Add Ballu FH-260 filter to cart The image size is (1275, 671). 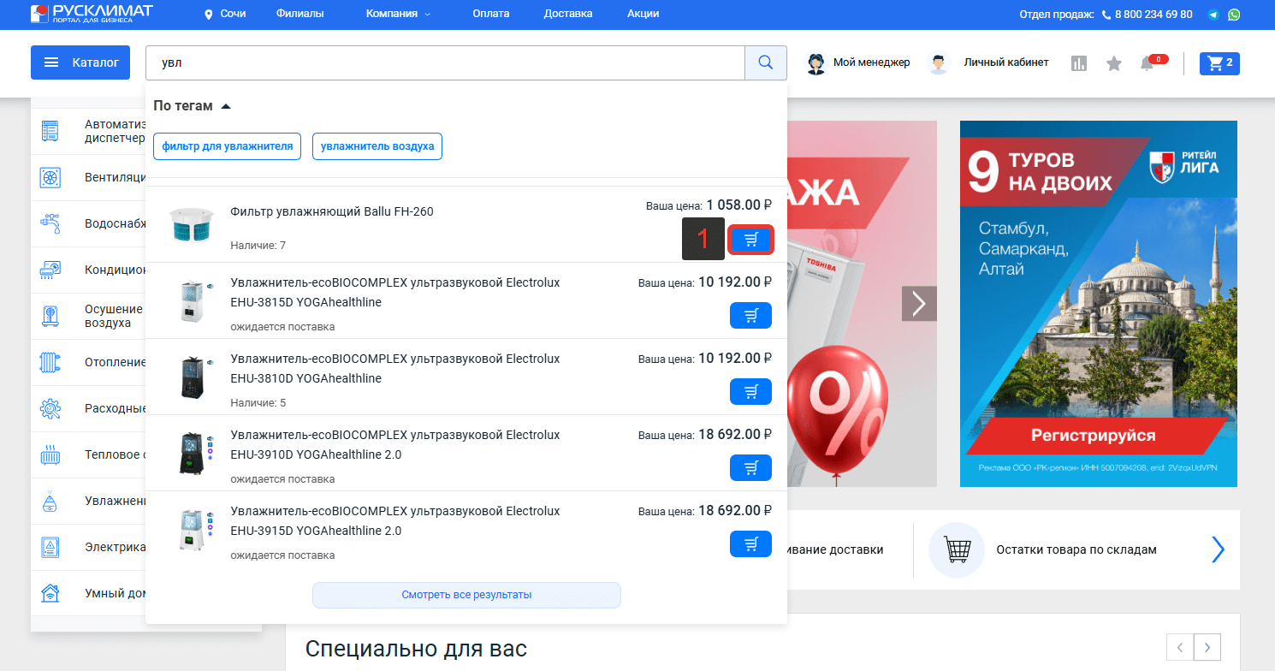[x=750, y=240]
